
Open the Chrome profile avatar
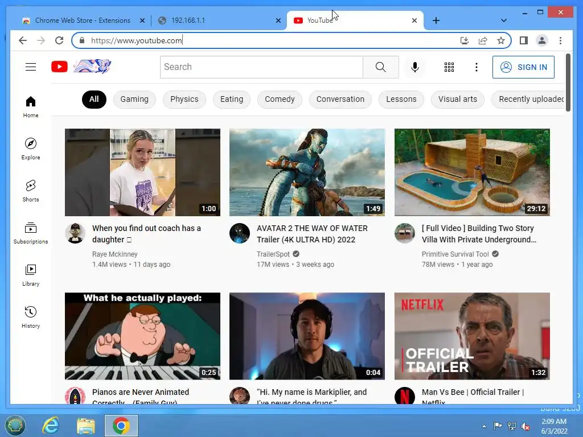coord(542,40)
